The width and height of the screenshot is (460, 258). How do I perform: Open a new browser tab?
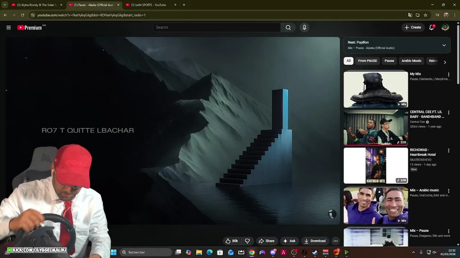tap(184, 5)
